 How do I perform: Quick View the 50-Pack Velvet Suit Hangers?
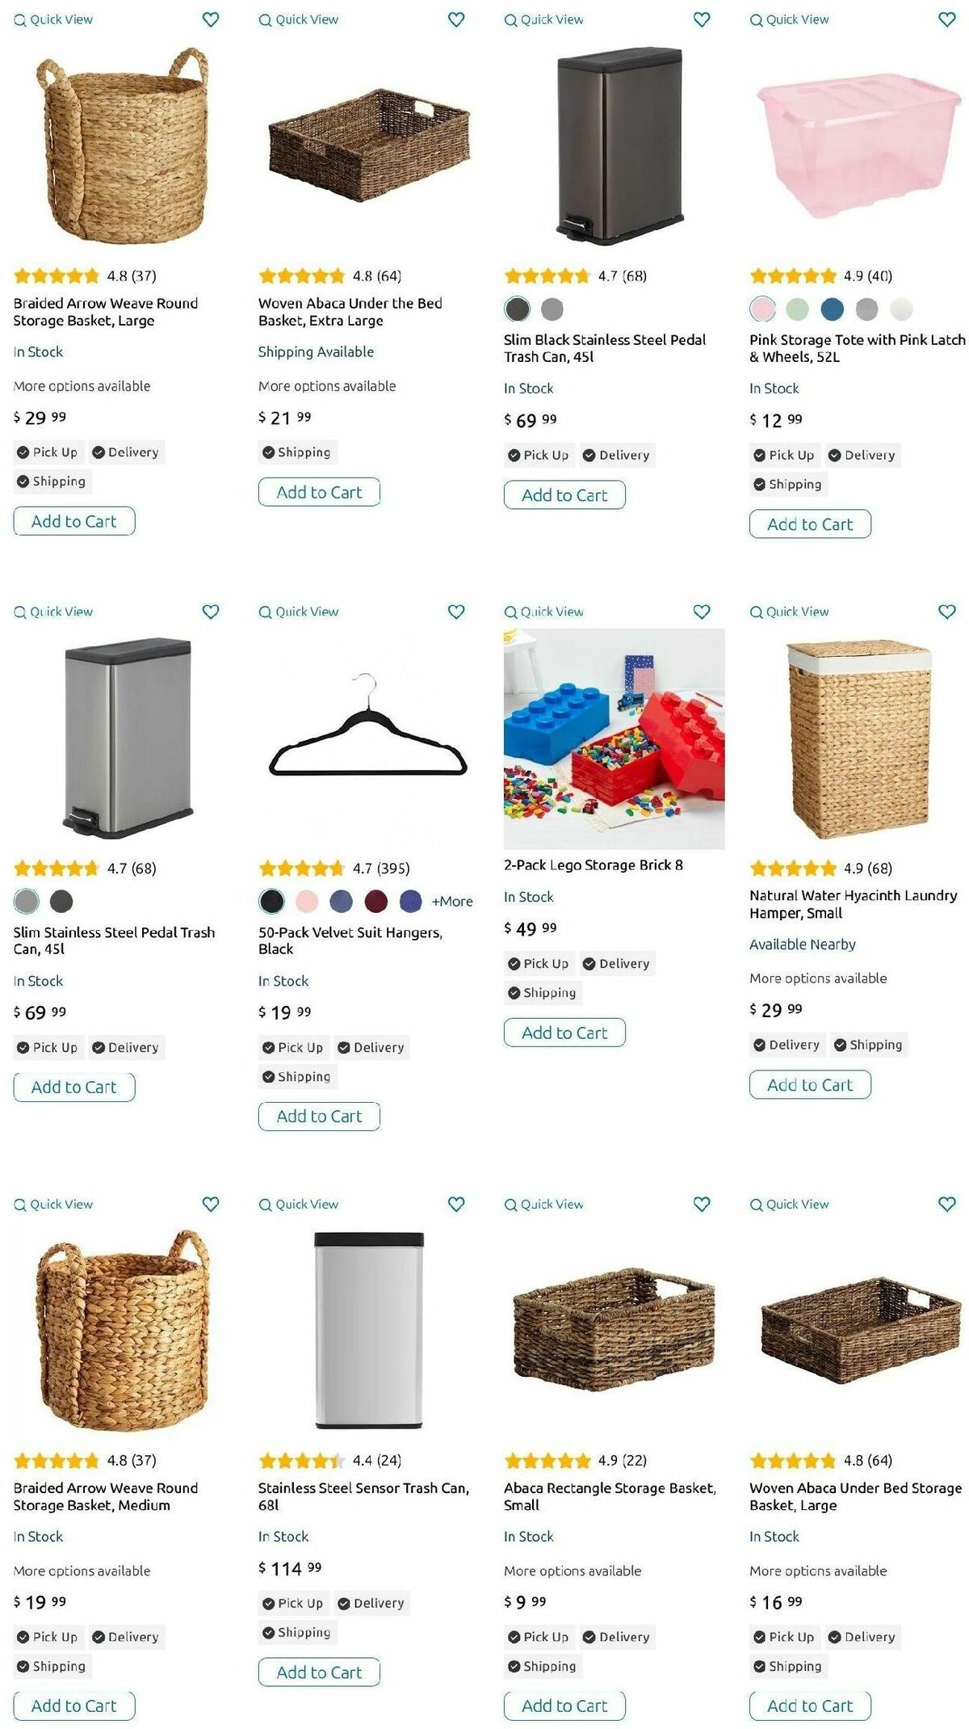pos(299,612)
